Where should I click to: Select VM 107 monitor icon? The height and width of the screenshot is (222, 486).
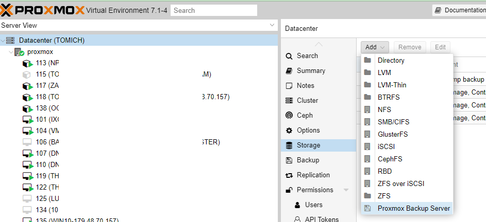[28, 153]
